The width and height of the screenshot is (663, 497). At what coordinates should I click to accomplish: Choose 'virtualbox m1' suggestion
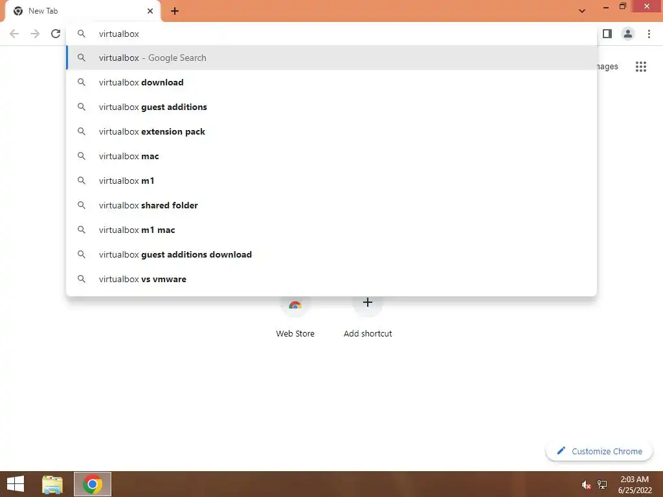pos(331,181)
